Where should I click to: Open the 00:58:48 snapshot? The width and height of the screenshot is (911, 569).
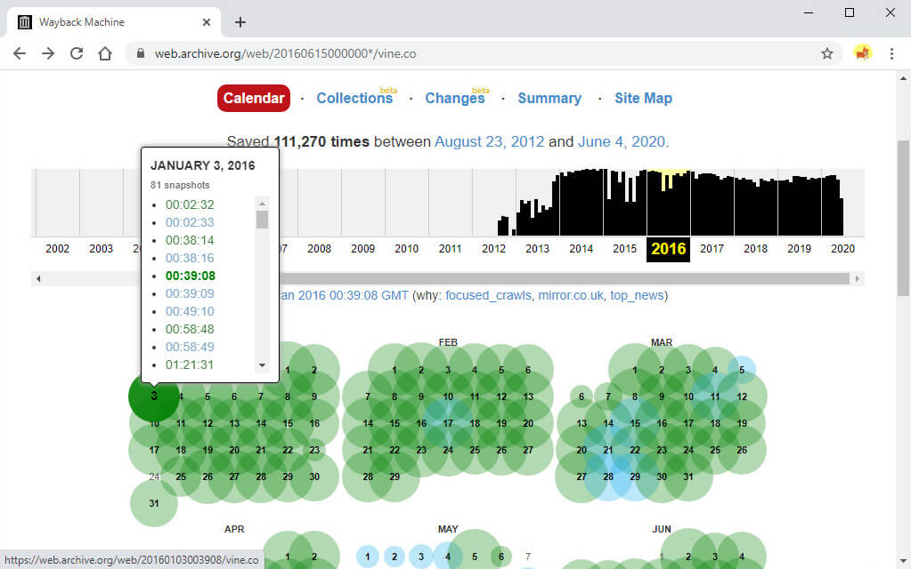point(190,329)
